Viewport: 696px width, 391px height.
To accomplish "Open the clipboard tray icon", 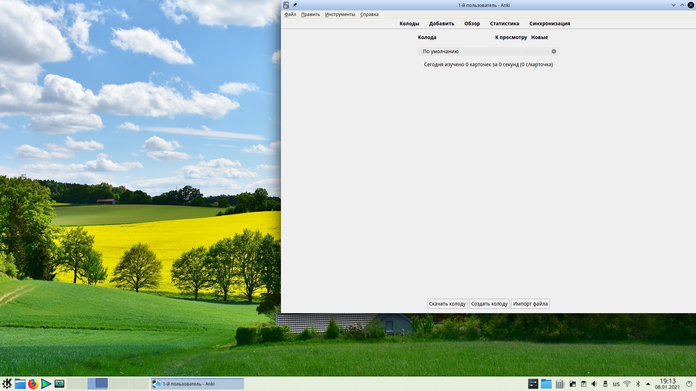I will point(583,384).
